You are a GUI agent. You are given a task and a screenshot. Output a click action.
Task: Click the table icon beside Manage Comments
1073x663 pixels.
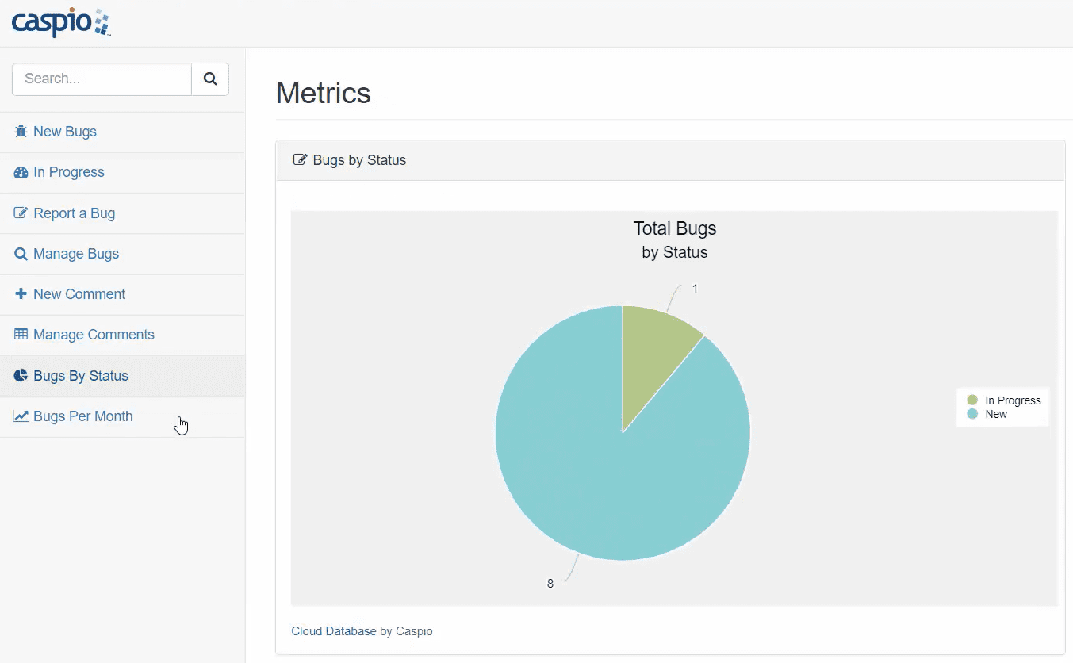pos(21,335)
